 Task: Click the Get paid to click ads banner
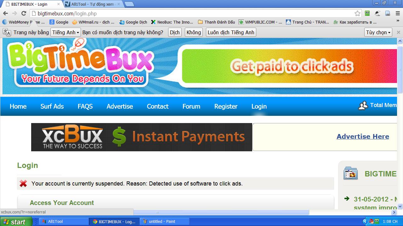[289, 66]
